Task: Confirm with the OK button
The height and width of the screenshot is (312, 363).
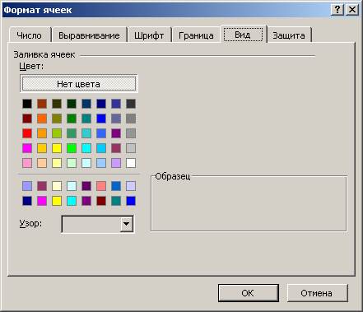Action: [249, 293]
